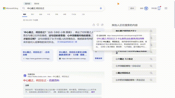Screen dimensions: 175x98
Task: Click the page vertical scrollbar
Action: point(174,14)
